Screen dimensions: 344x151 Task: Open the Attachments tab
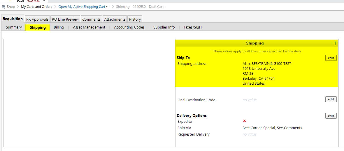(115, 19)
